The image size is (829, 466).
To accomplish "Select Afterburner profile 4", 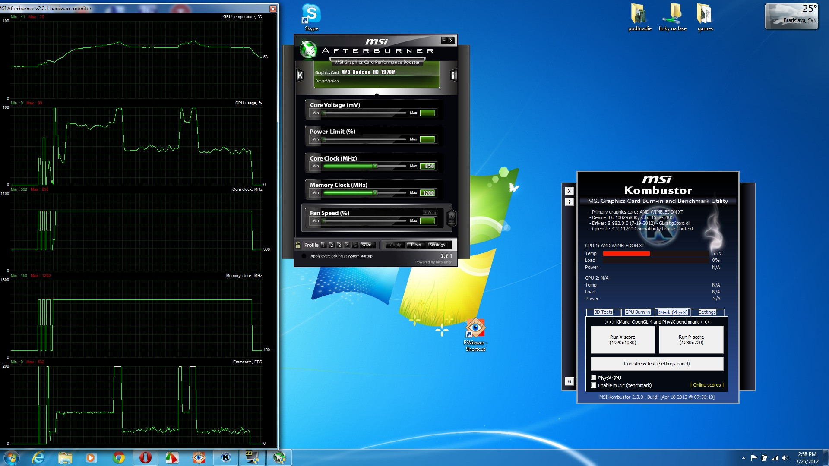I will tap(347, 245).
